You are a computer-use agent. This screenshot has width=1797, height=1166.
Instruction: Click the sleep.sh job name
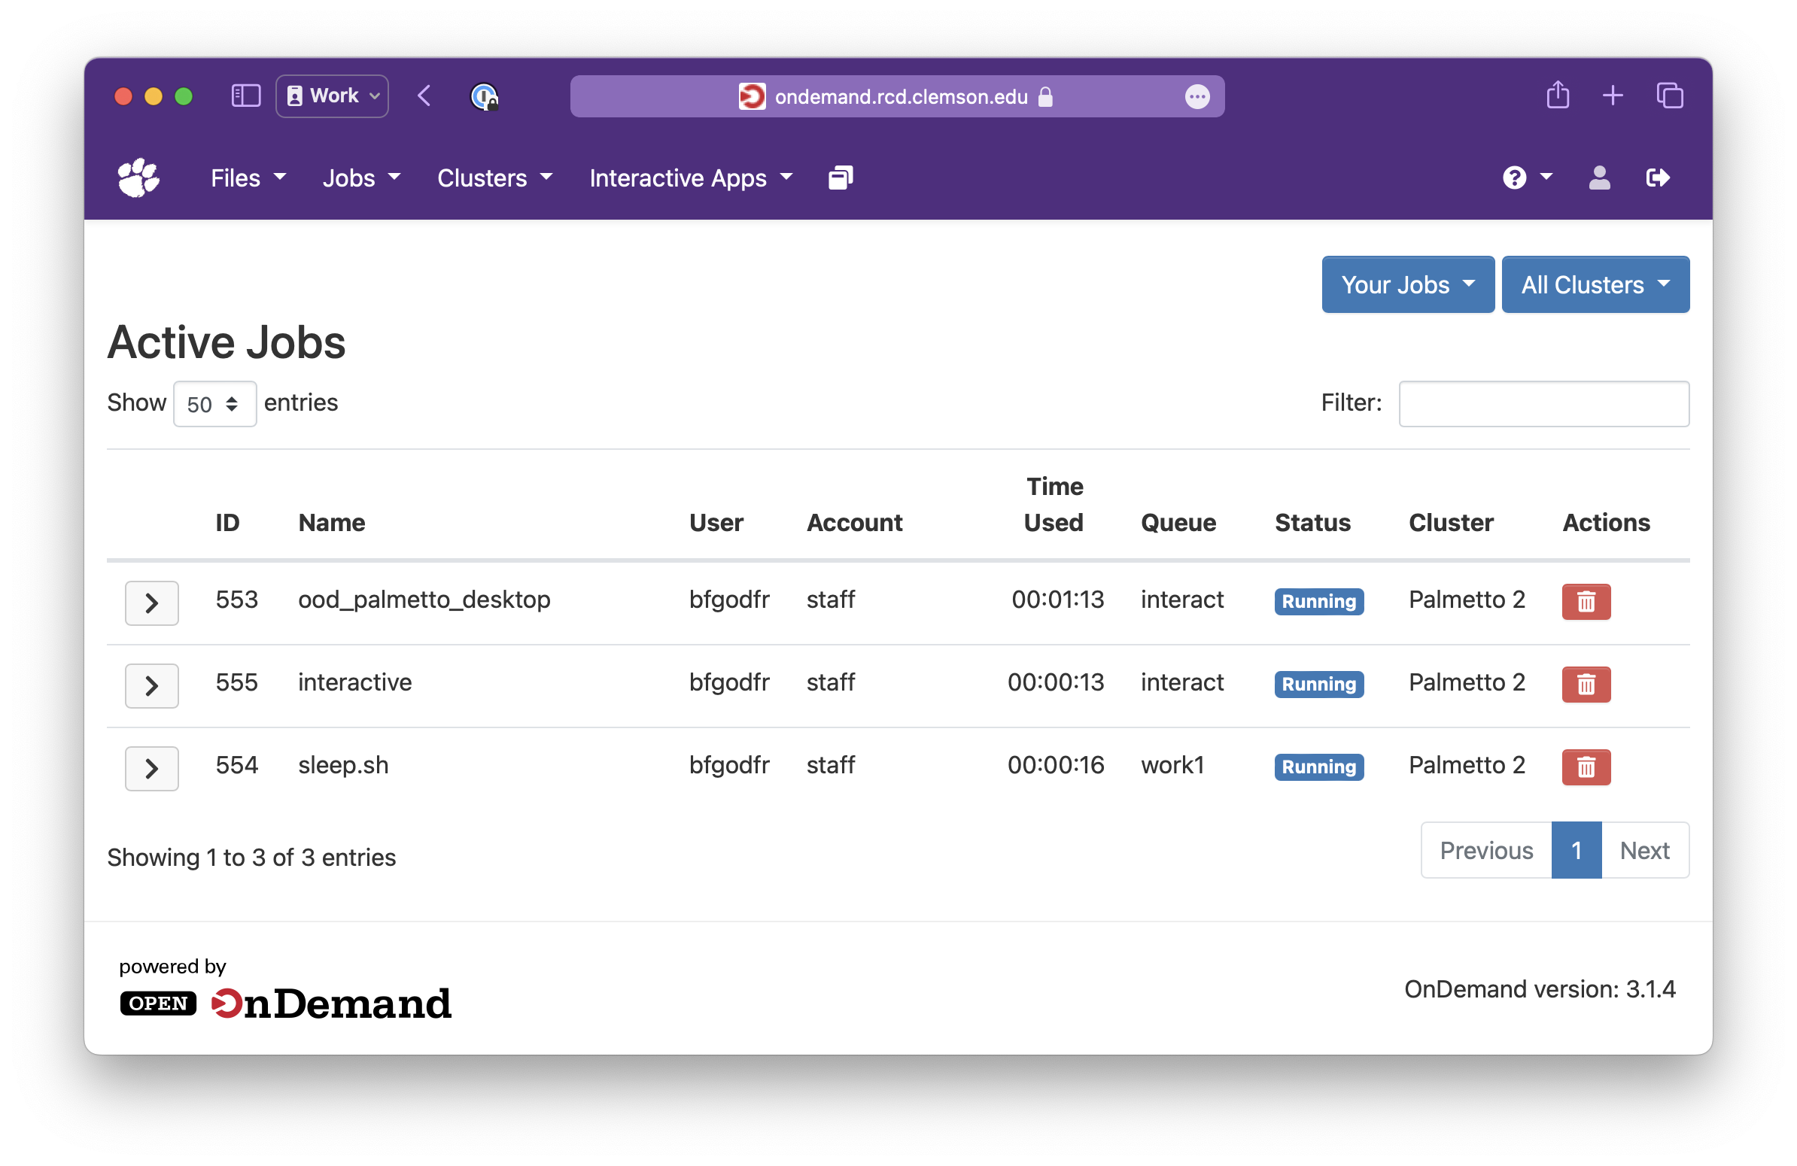(343, 765)
